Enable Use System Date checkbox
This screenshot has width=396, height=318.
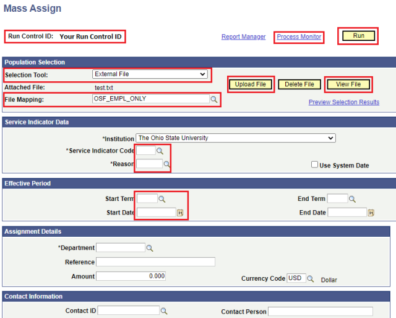click(x=314, y=165)
